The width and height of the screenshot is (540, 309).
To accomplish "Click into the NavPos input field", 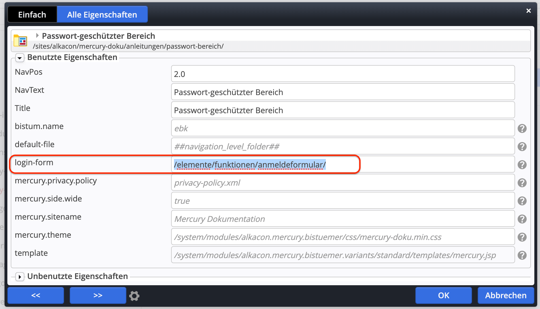I will point(343,74).
